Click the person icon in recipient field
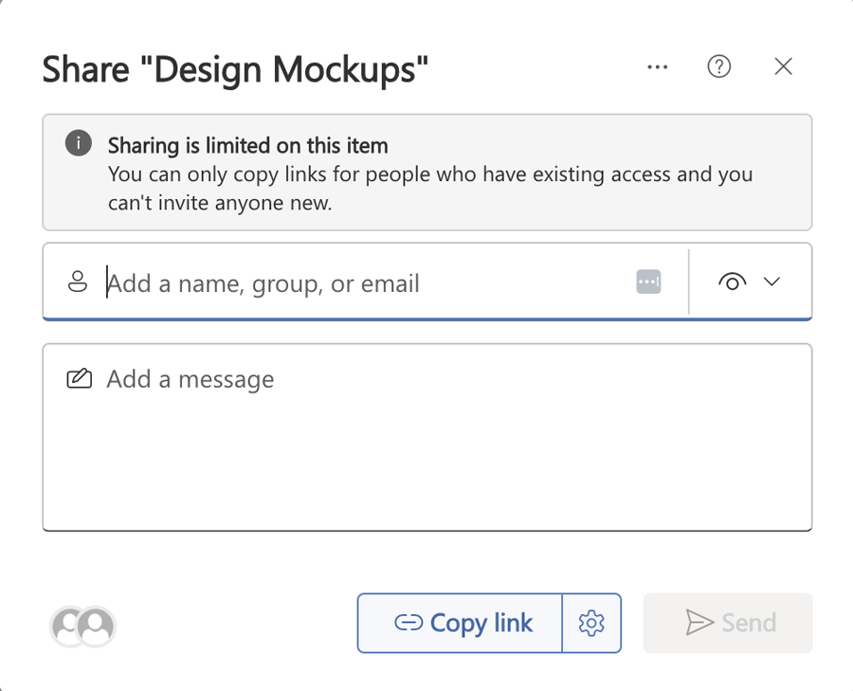 pos(78,282)
